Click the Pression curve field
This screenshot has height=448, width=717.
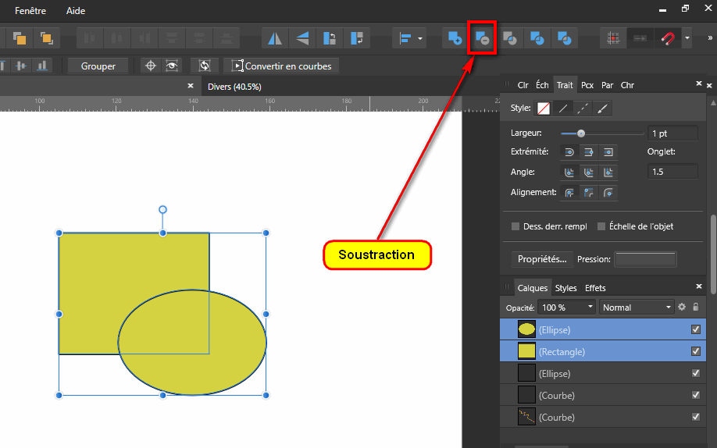click(645, 259)
